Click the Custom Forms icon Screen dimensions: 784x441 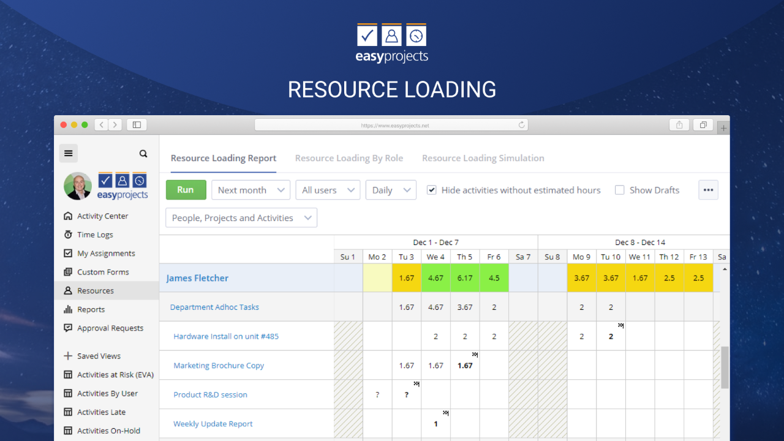68,272
